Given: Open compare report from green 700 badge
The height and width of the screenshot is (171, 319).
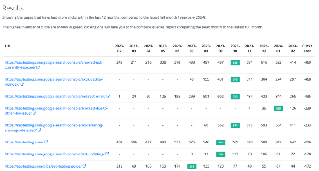Looking at the screenshot, I should click(235, 96).
